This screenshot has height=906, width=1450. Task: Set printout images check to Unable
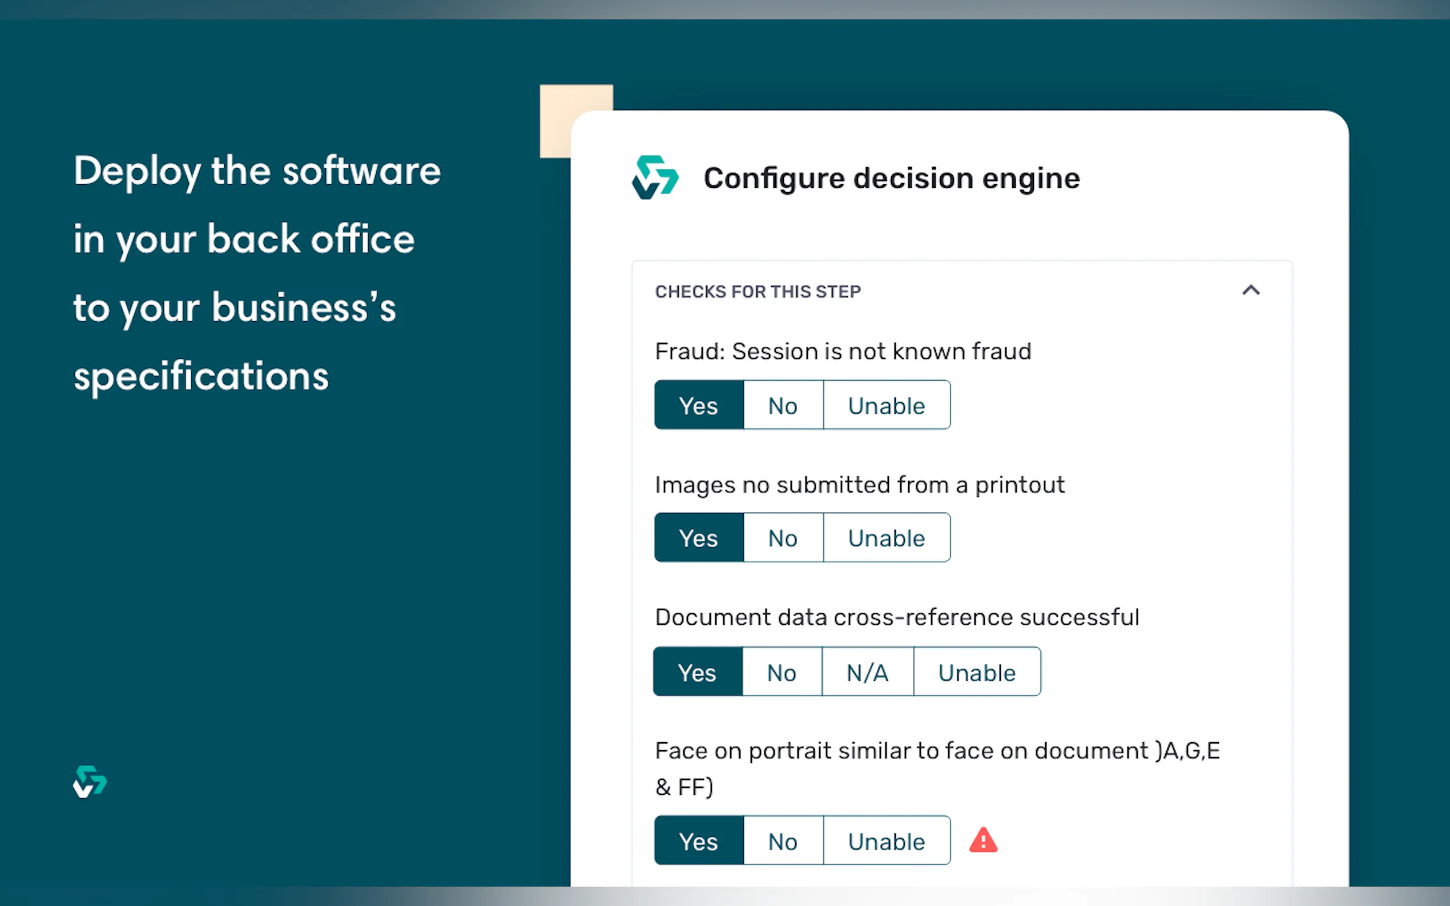886,538
